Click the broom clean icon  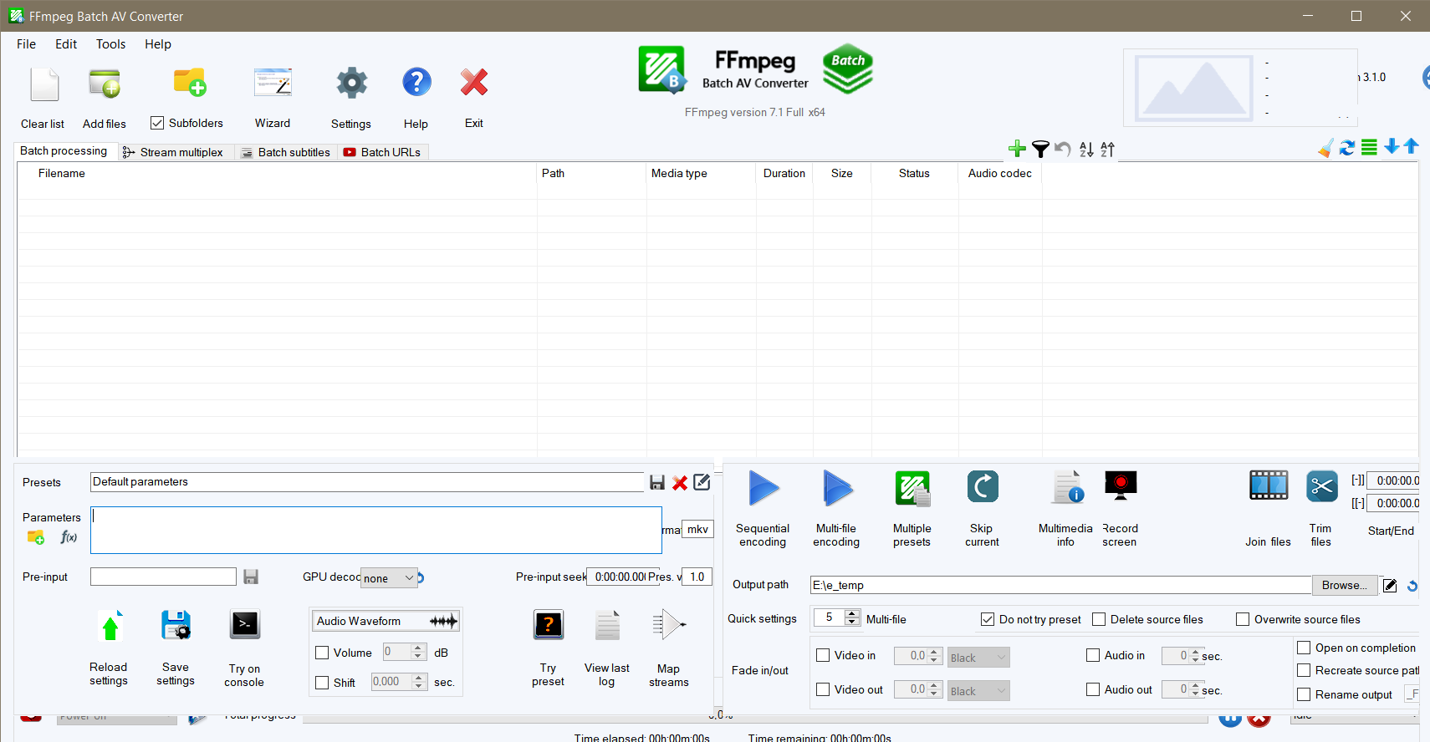coord(1325,148)
